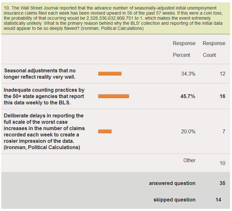
Task: Click the skipped question count 14
Action: tap(218, 200)
